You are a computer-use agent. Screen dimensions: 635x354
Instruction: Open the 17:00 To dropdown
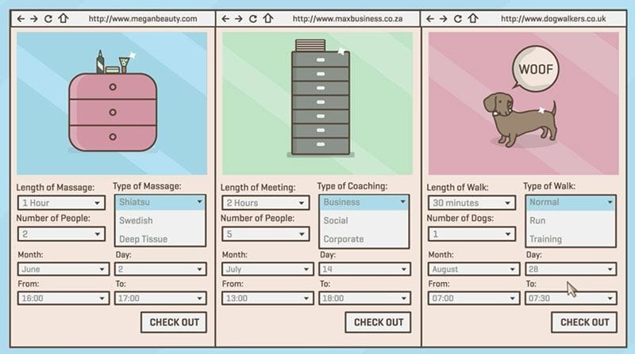[160, 299]
